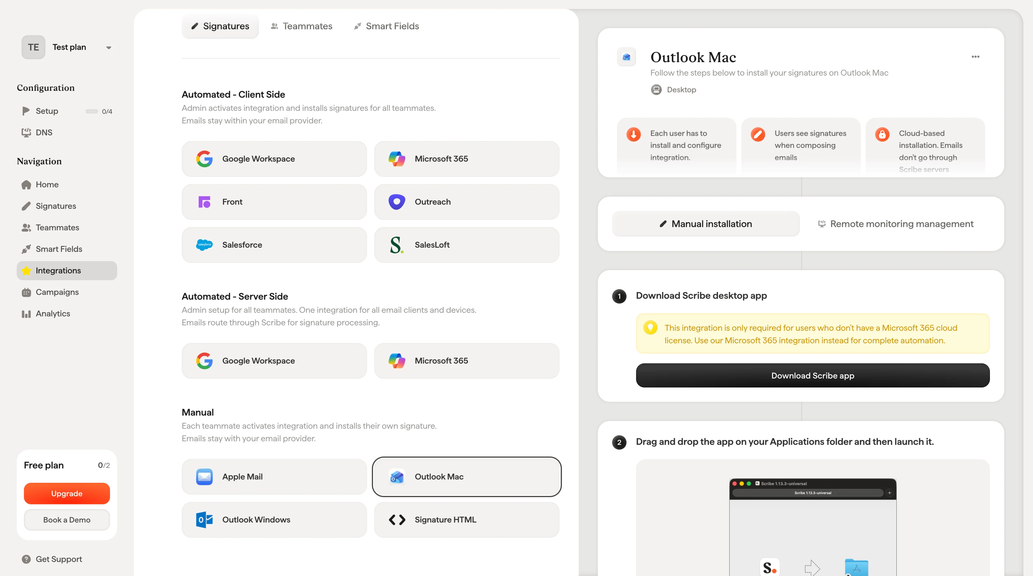Go to Home in the Navigation sidebar

point(67,184)
